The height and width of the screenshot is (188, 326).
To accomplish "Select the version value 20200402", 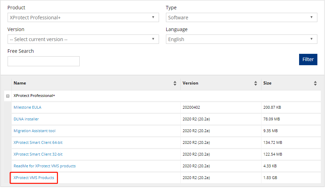I will 191,107.
